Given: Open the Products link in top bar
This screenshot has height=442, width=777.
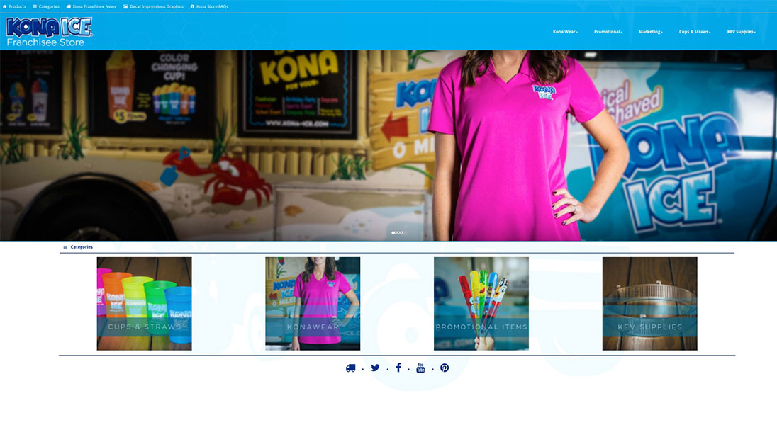Looking at the screenshot, I should (14, 6).
